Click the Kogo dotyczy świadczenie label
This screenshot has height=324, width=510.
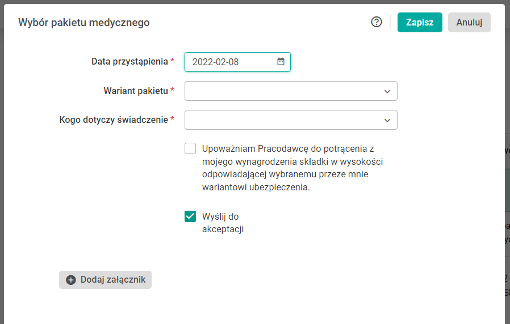click(114, 120)
